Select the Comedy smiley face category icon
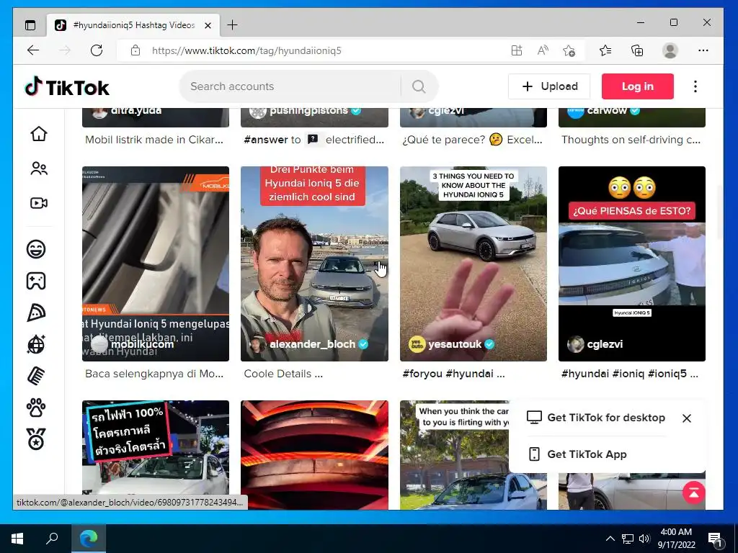738x553 pixels. point(36,249)
